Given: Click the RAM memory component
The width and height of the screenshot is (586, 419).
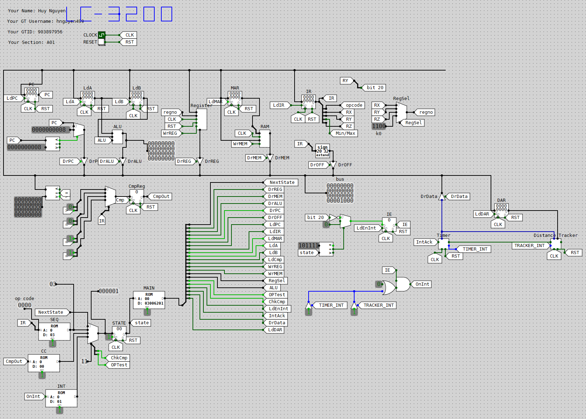Looking at the screenshot, I should pyautogui.click(x=265, y=139).
